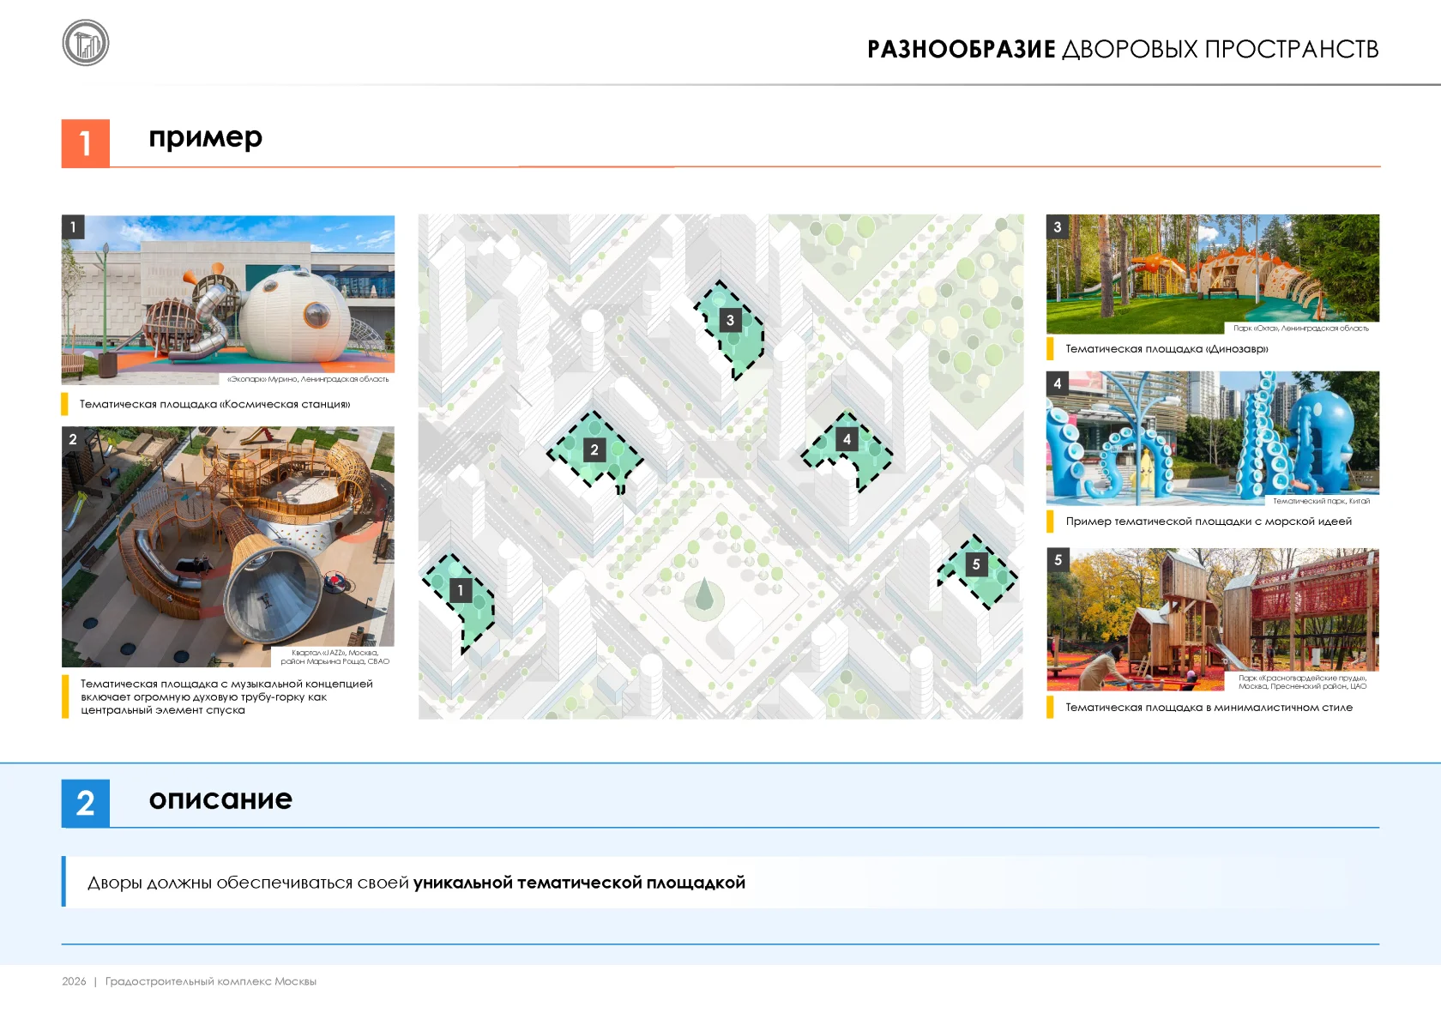Open the musical tube-slide playground photo

click(228, 546)
